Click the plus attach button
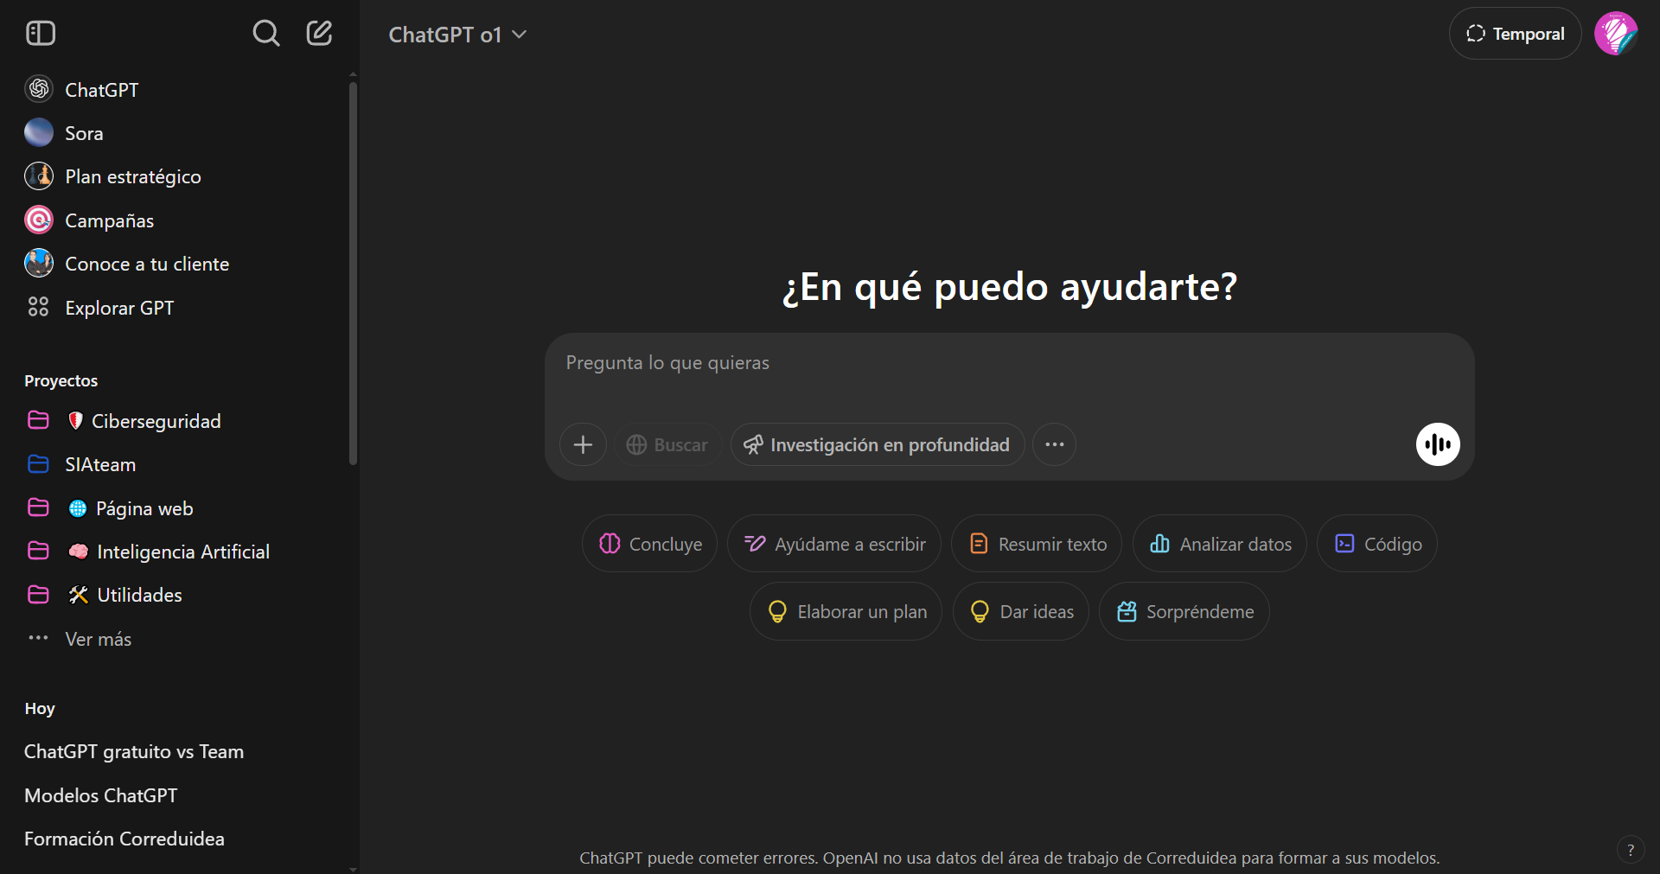The width and height of the screenshot is (1660, 874). click(x=583, y=444)
